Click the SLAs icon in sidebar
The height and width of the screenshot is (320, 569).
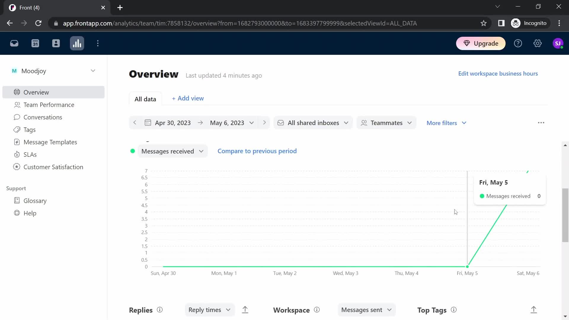[x=16, y=154]
